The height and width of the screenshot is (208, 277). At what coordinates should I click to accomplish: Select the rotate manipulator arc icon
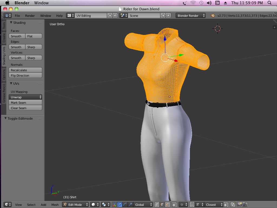coord(125,205)
